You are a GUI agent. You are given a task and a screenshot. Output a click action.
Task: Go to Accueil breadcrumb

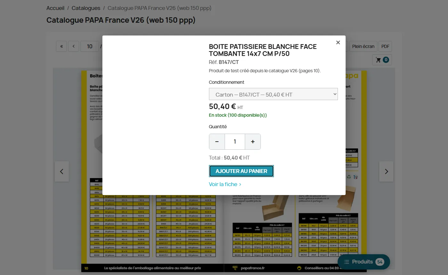[55, 8]
